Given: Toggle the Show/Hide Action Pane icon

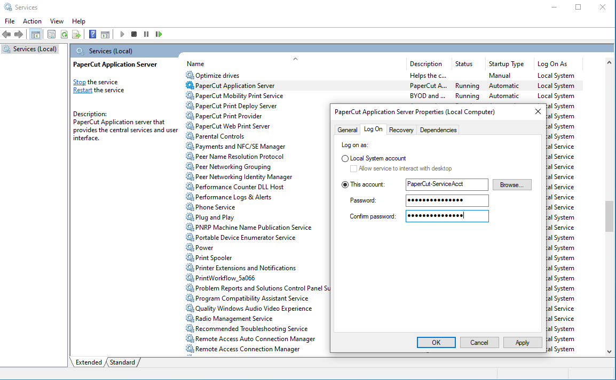Looking at the screenshot, I should [x=105, y=34].
